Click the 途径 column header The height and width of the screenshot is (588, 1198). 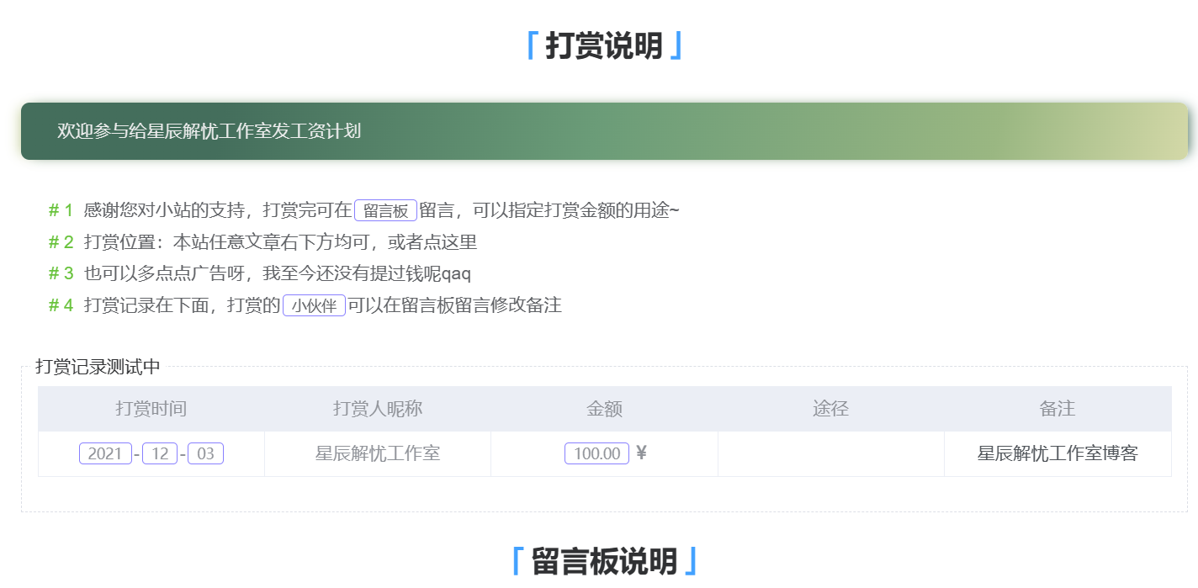tap(830, 409)
